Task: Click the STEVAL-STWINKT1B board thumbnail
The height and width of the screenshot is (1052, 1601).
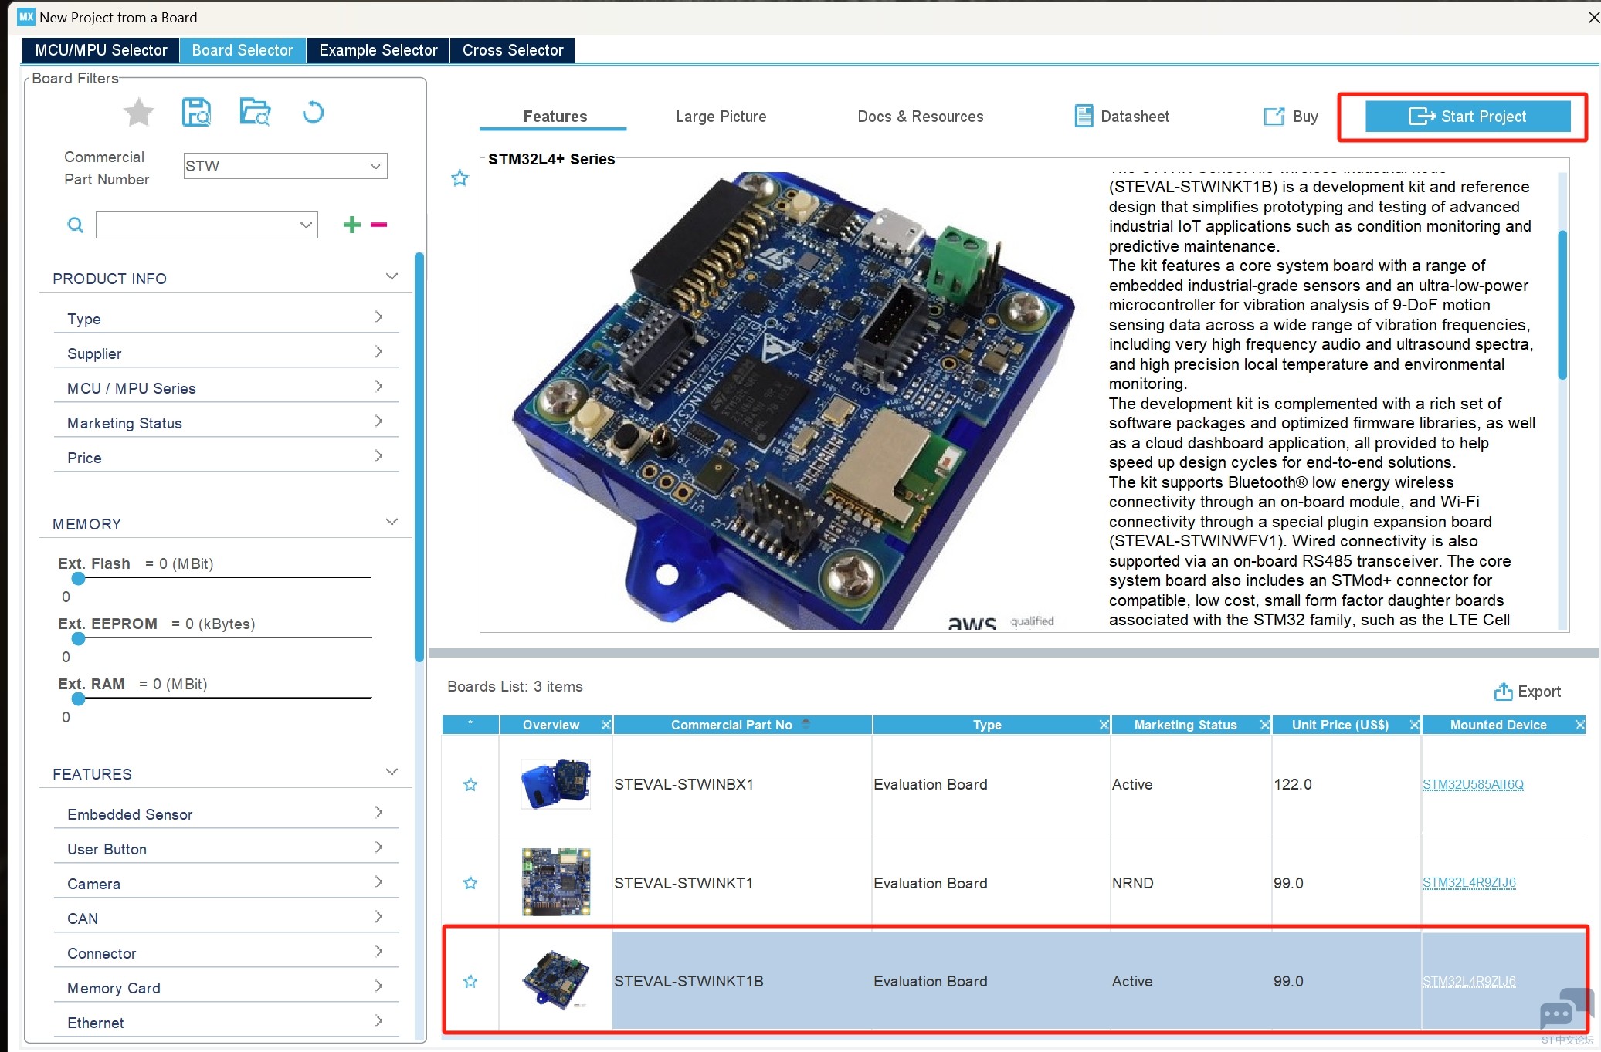Action: 556,980
